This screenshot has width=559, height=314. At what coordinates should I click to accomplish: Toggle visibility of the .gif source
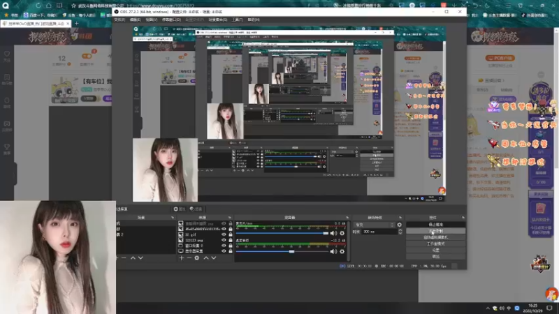click(224, 234)
